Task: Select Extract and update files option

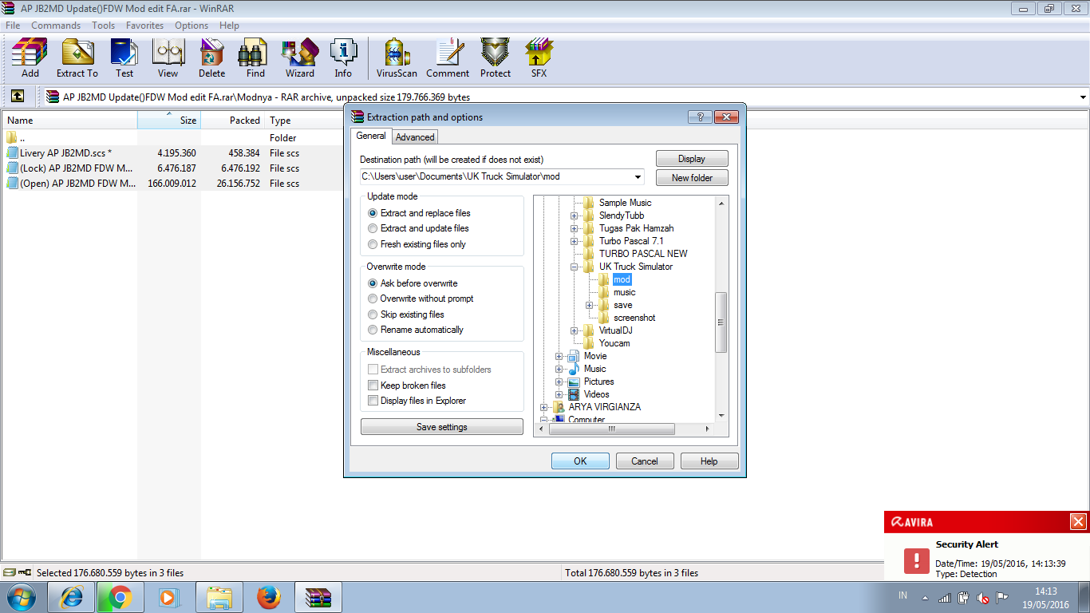Action: [x=418, y=228]
